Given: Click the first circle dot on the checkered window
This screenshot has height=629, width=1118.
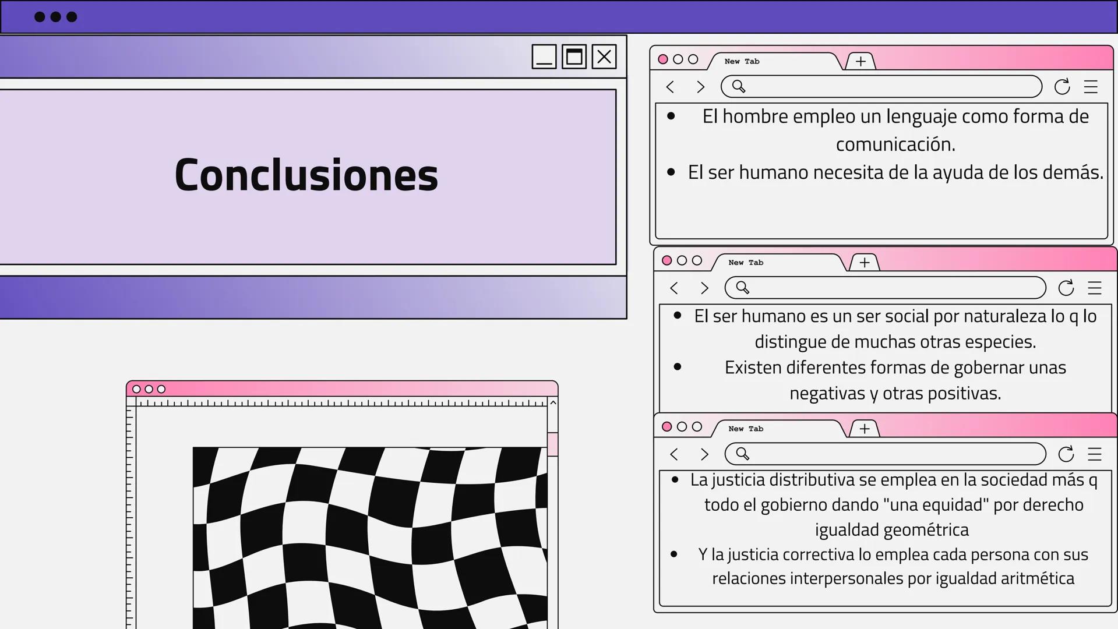Looking at the screenshot, I should [x=137, y=389].
